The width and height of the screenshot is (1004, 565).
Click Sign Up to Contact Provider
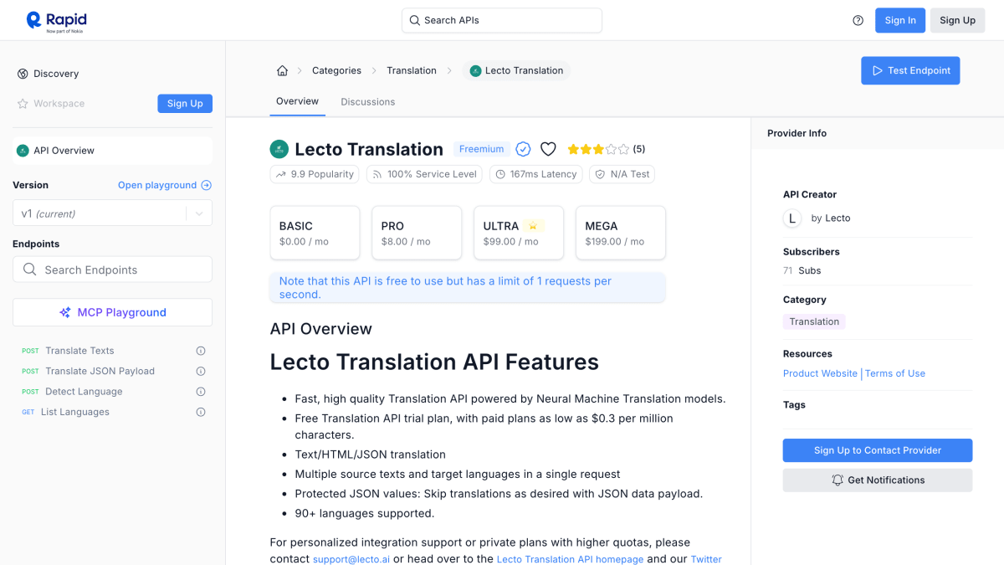pos(878,450)
